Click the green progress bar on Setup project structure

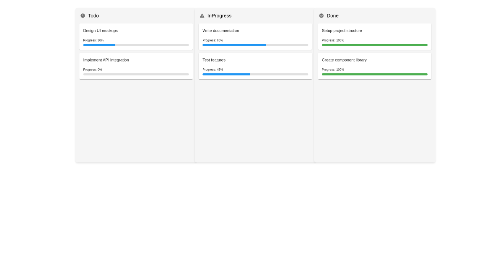click(x=374, y=45)
